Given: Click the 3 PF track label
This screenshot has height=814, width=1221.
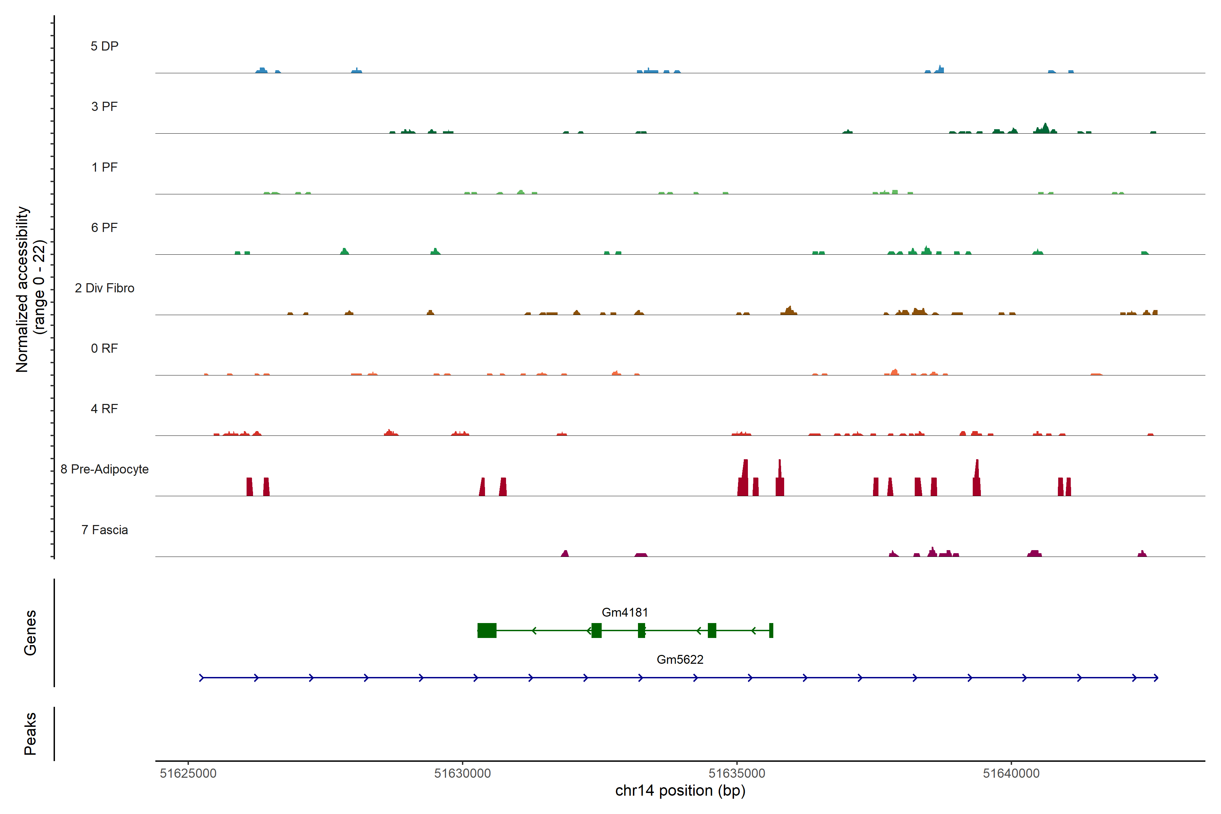Looking at the screenshot, I should 104,106.
